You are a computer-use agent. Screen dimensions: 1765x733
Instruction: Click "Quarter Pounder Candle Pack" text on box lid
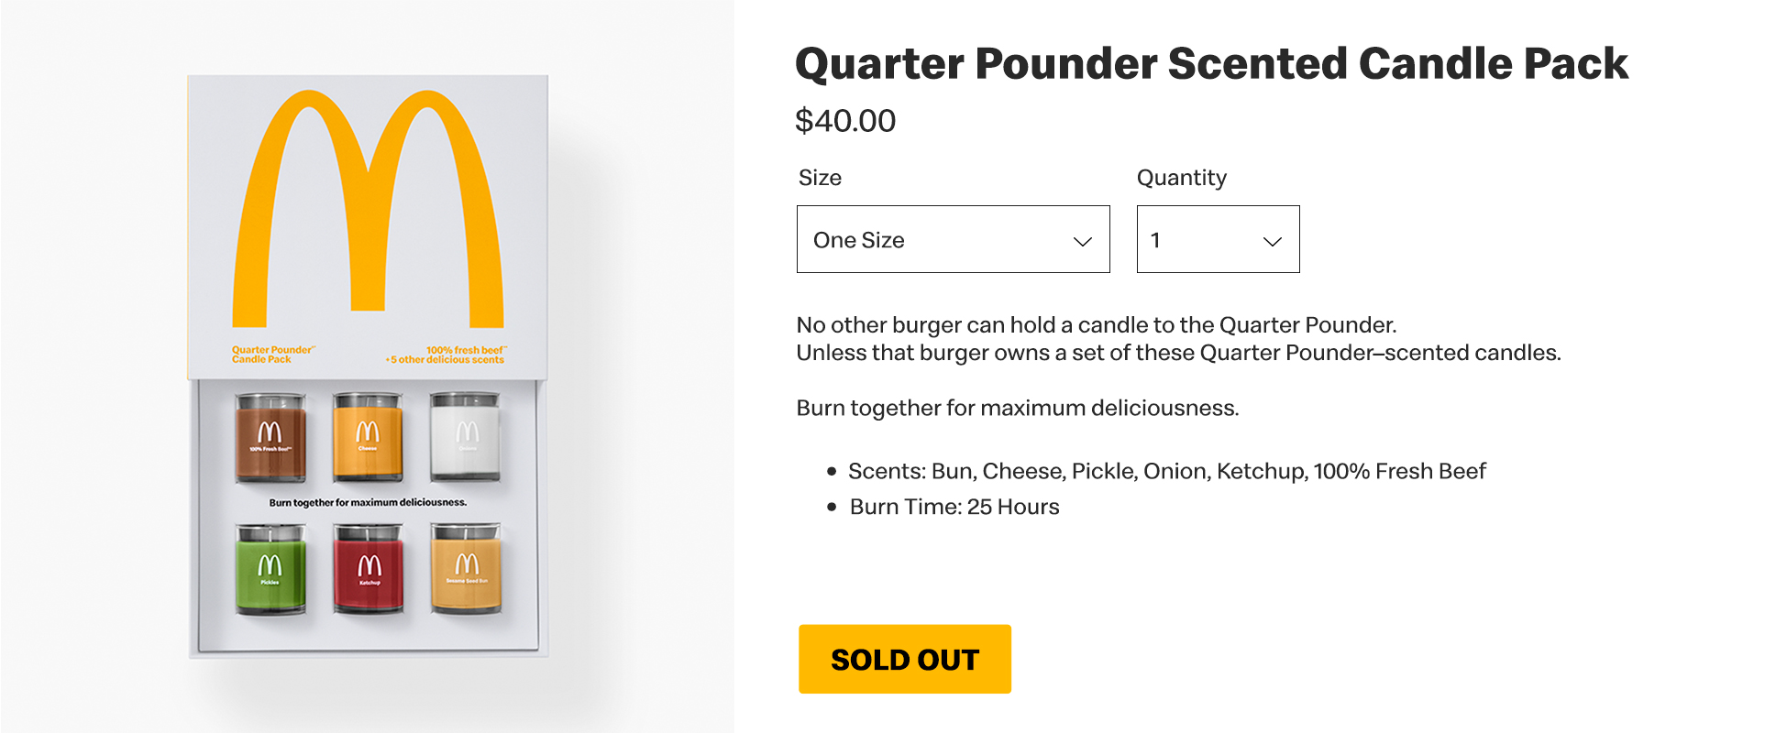pyautogui.click(x=272, y=355)
